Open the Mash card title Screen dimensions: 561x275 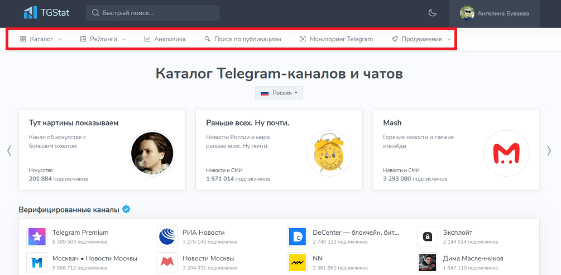click(x=392, y=123)
